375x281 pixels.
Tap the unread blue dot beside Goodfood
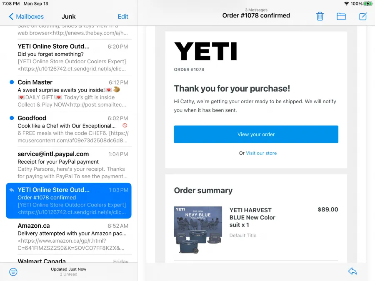[12, 118]
